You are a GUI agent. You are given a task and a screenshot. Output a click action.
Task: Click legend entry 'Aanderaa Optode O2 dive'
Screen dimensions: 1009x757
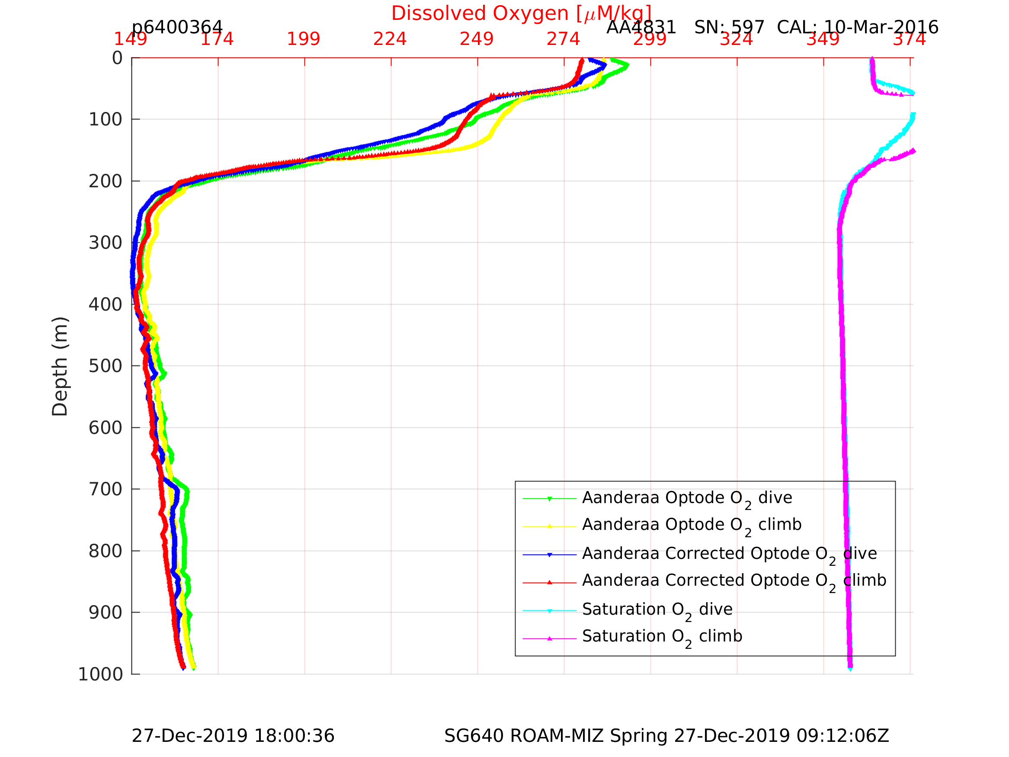(687, 499)
